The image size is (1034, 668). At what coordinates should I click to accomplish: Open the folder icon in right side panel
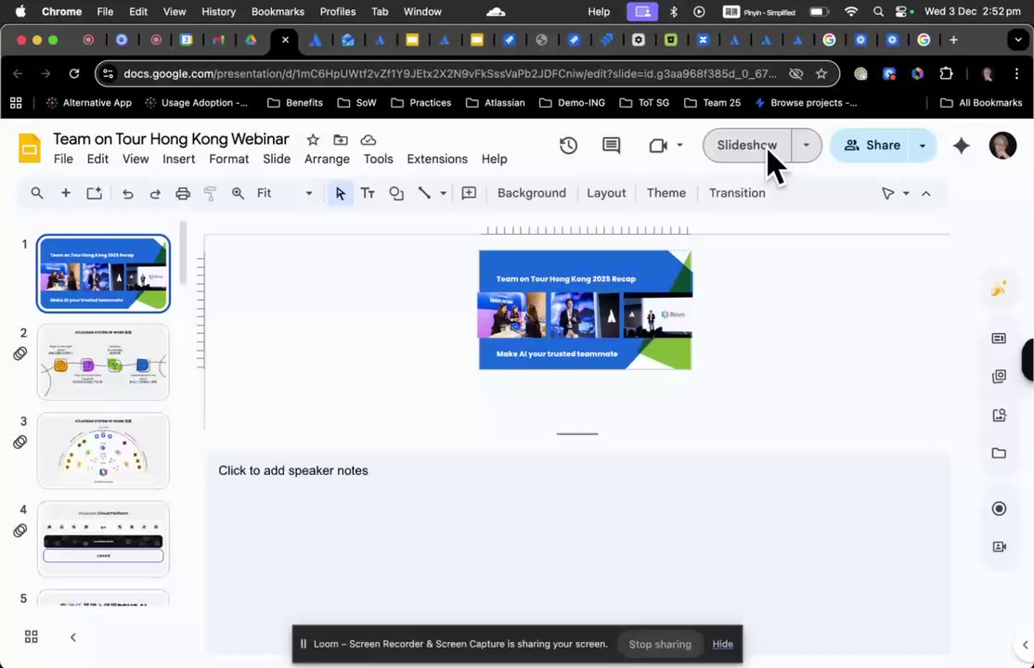pos(999,453)
